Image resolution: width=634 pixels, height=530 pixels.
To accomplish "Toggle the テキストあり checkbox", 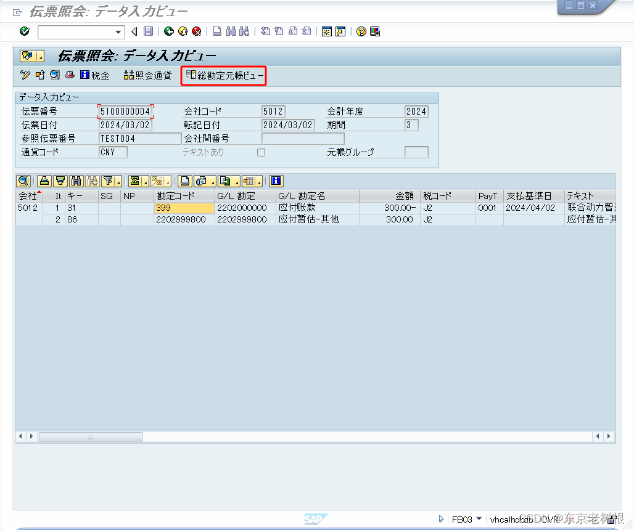I will click(261, 152).
